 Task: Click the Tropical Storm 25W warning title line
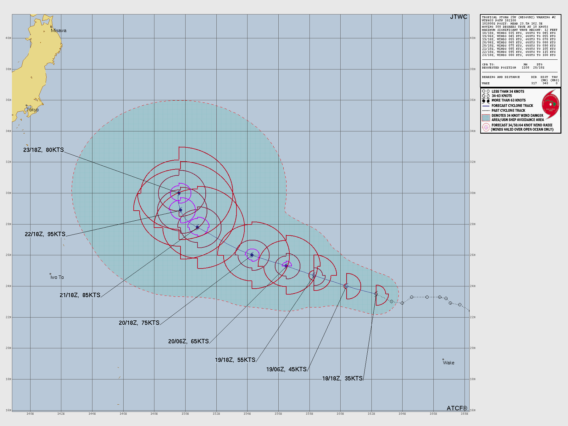[519, 17]
